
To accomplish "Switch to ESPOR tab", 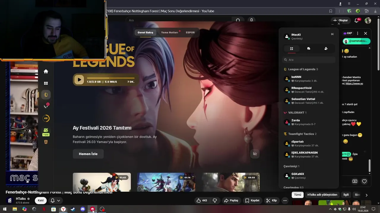I will pyautogui.click(x=190, y=32).
